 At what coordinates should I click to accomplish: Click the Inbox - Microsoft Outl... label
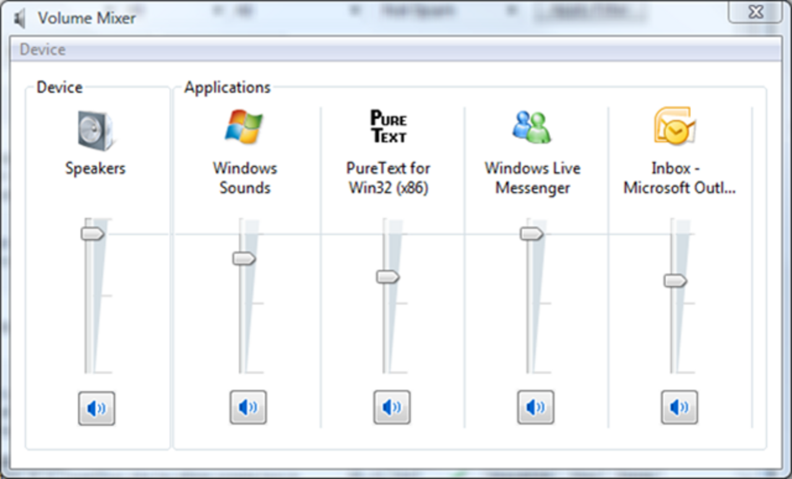(x=679, y=178)
